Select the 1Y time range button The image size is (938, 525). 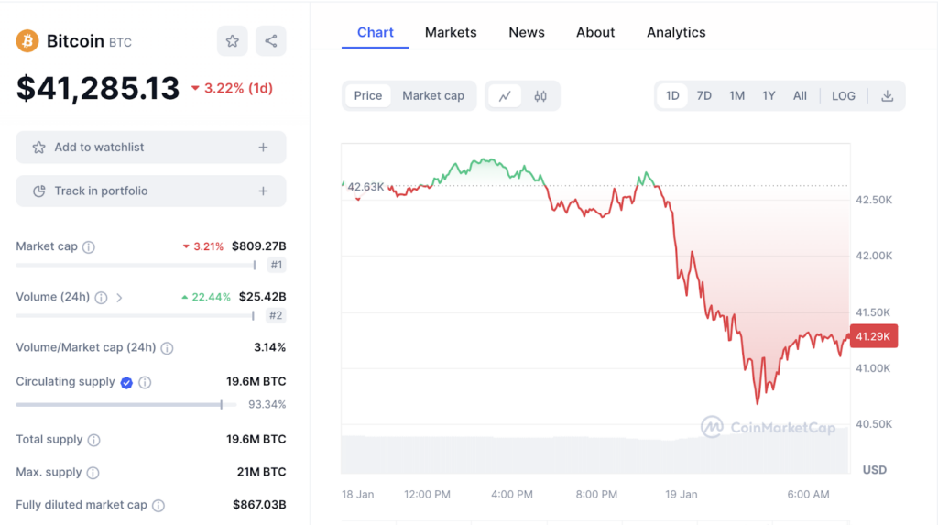pos(769,95)
